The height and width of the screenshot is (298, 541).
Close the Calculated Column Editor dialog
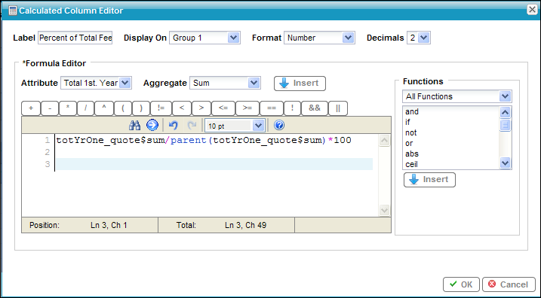pyautogui.click(x=532, y=10)
